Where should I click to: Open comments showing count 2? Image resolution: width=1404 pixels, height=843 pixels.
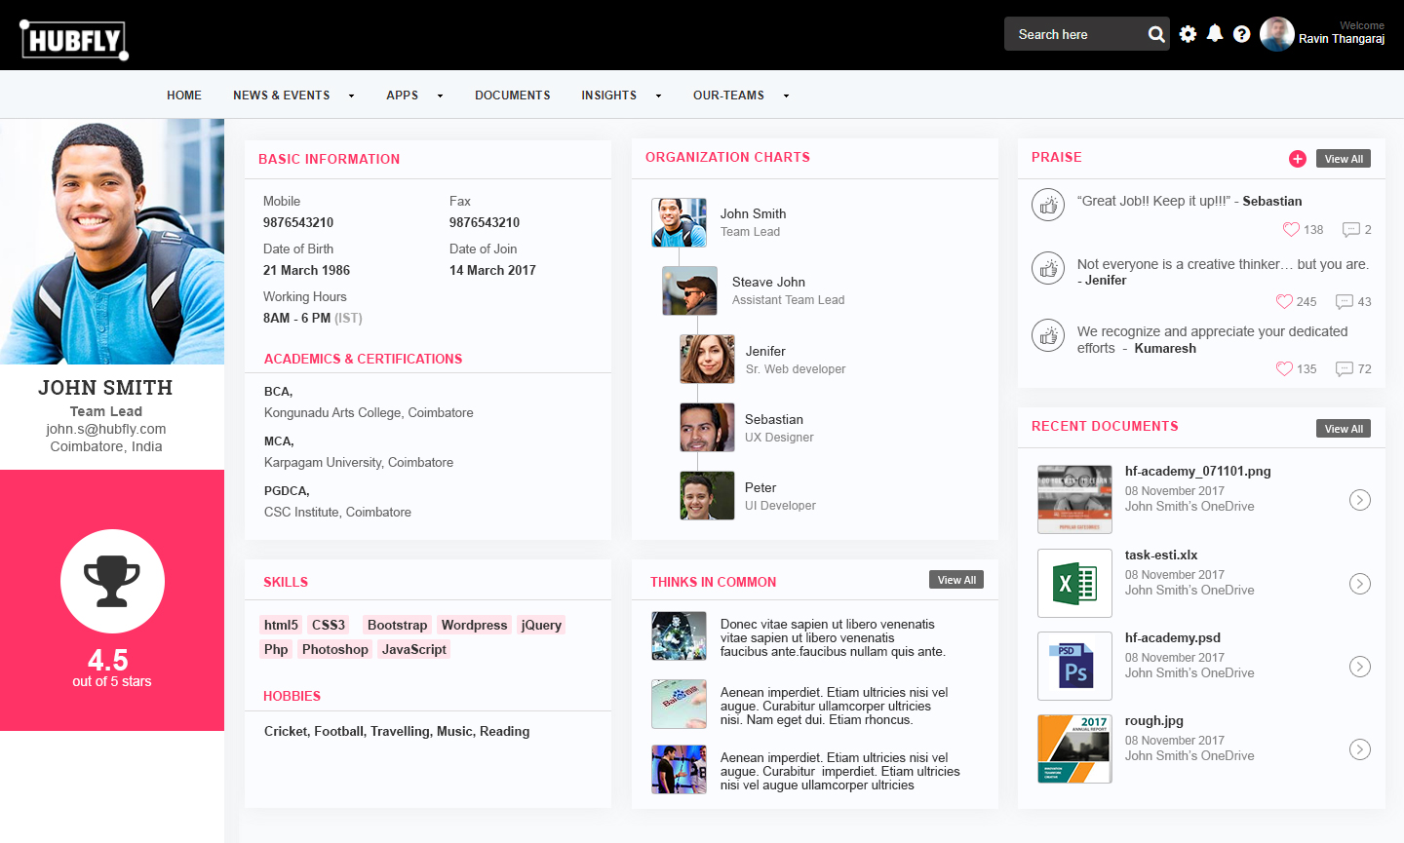(1350, 230)
